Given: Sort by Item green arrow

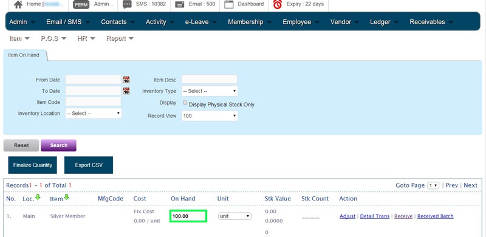Looking at the screenshot, I should pos(66,197).
